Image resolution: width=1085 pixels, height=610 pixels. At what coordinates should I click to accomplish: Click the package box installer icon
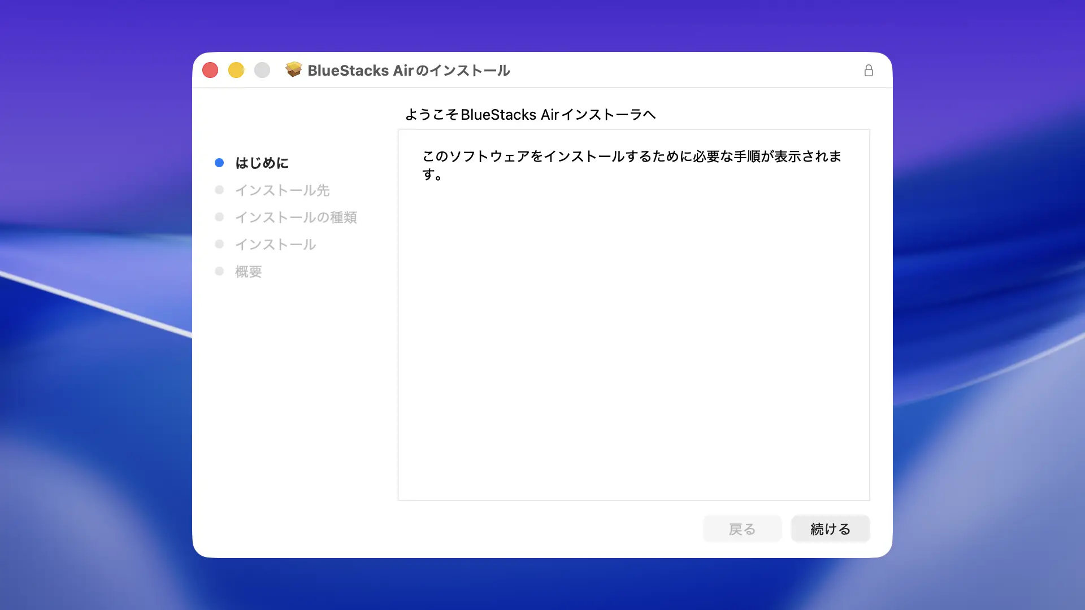(293, 69)
